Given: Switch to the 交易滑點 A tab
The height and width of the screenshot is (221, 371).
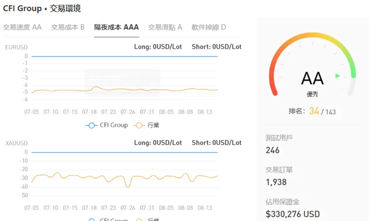Looking at the screenshot, I should [x=165, y=27].
